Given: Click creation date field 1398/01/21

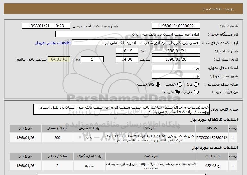Looking at the screenshot, I should (176, 51).
